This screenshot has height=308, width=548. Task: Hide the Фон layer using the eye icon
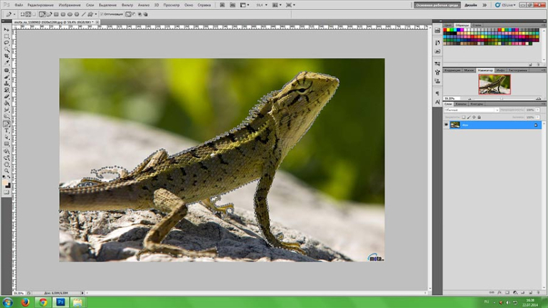tap(446, 125)
